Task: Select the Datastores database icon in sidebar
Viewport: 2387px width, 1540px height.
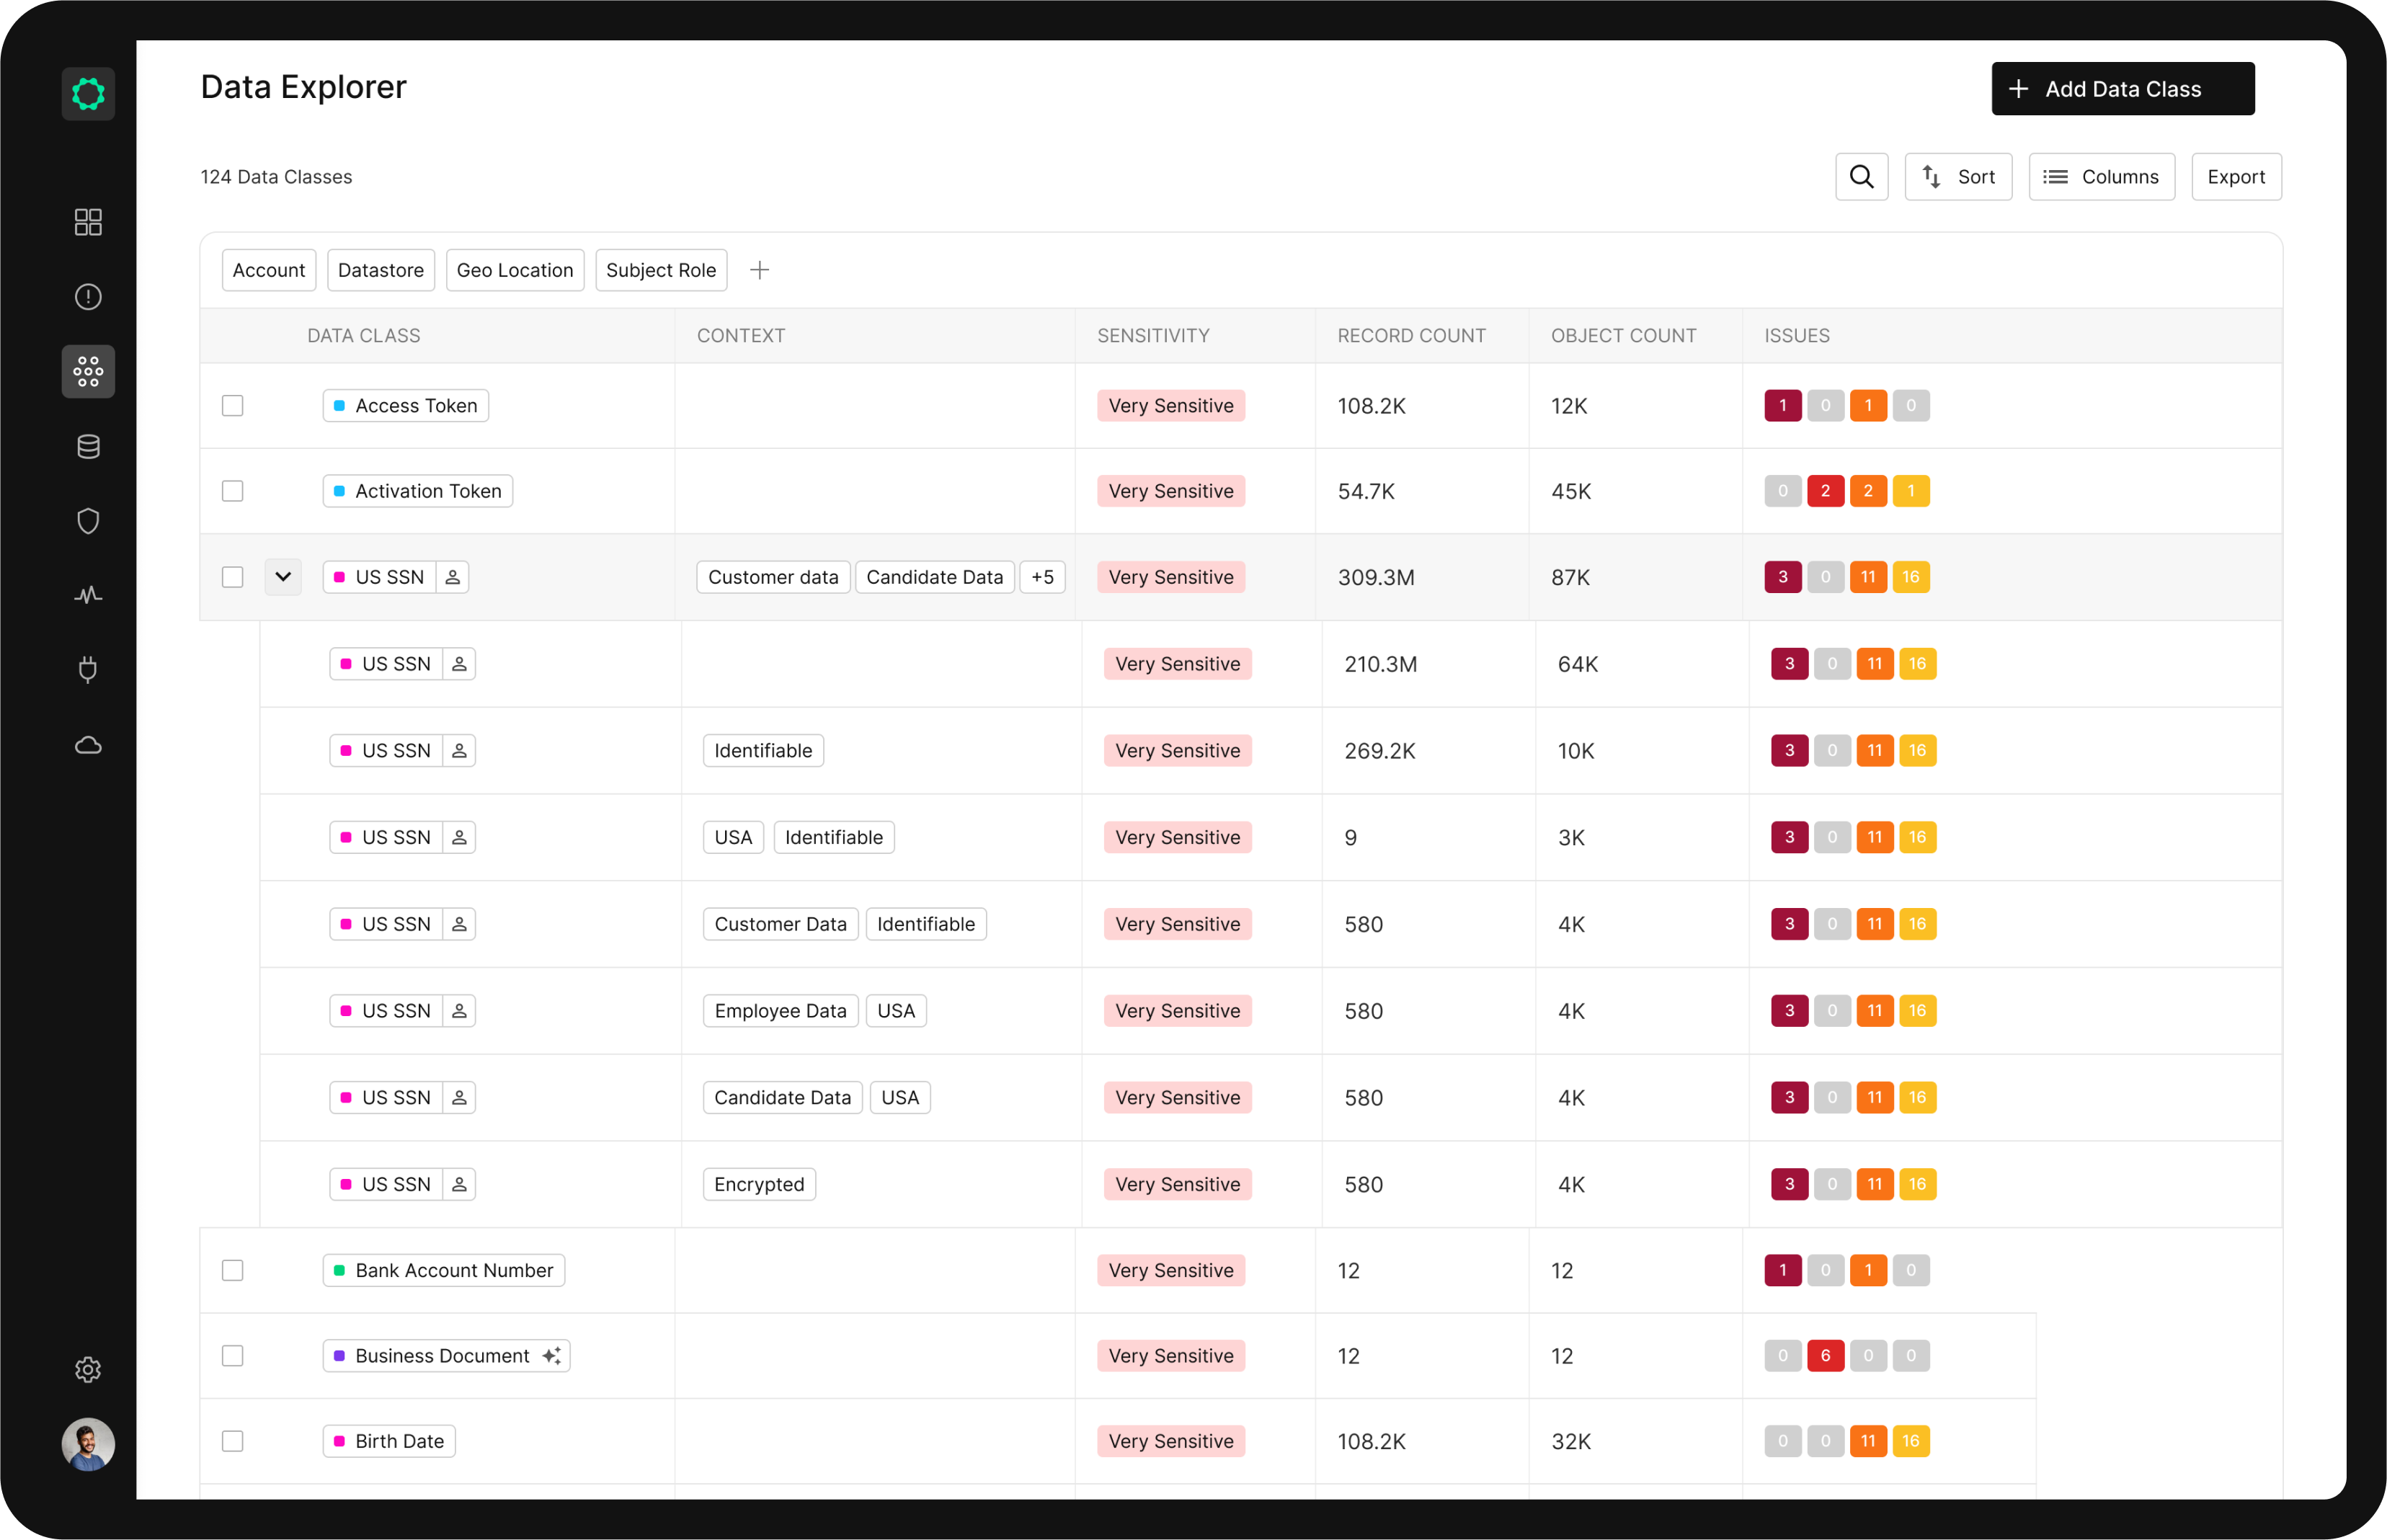Action: coord(88,447)
